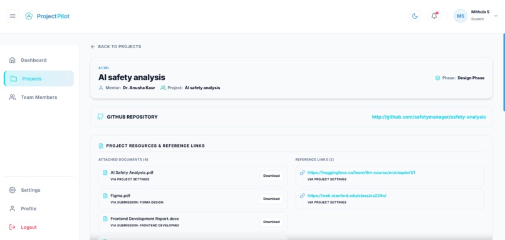Download AI Safety Analysis.pdf

(x=271, y=176)
